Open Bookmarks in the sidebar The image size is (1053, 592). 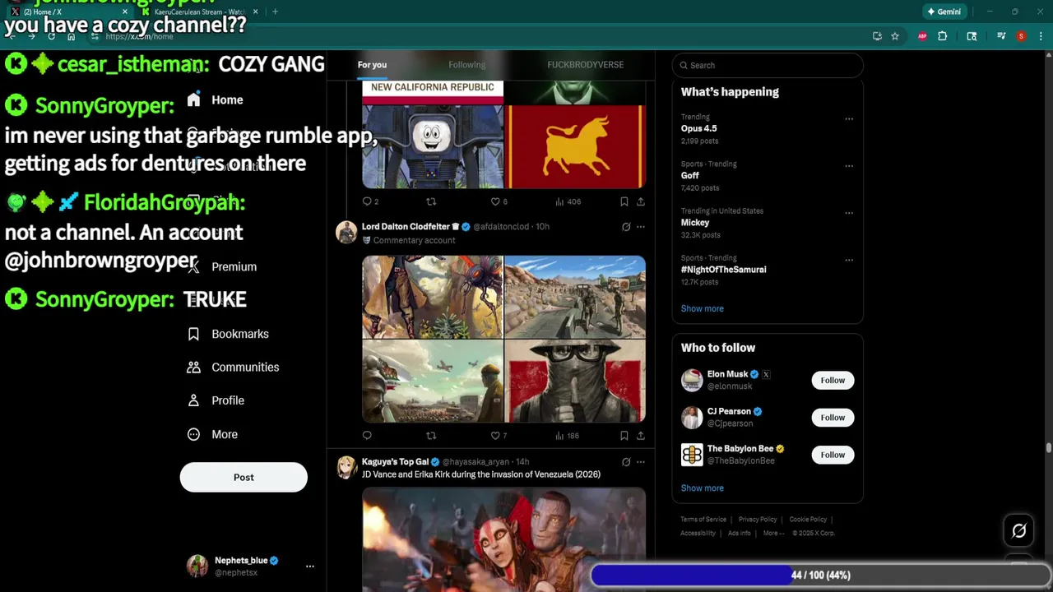tap(228, 334)
